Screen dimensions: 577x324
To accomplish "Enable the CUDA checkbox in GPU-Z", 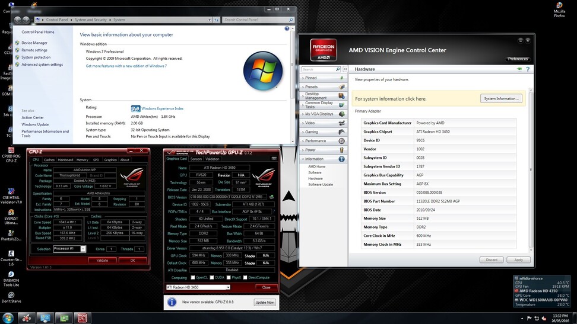I will point(211,278).
